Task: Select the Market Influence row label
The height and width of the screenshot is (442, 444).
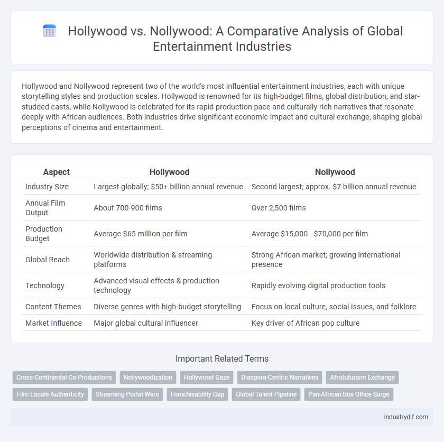Action: pos(53,323)
